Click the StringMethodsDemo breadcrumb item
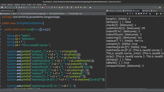164x92 pixels. pyautogui.click(x=57, y=14)
